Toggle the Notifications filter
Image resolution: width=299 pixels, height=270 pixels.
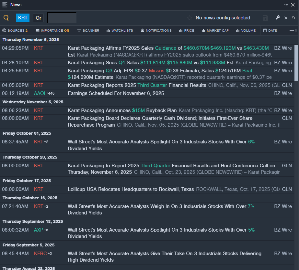coord(156,30)
